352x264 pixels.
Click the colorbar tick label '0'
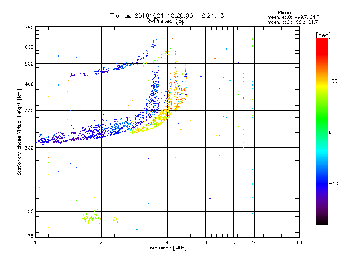tap(330, 132)
